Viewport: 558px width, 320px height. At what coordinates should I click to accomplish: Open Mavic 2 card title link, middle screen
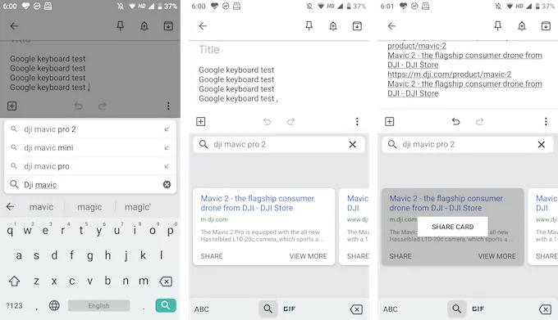click(x=258, y=203)
